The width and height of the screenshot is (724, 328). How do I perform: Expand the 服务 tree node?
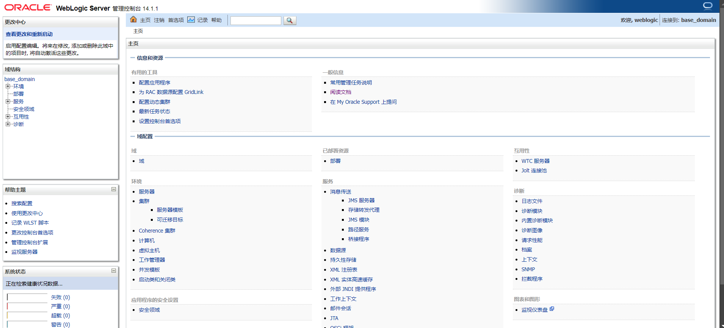[8, 102]
